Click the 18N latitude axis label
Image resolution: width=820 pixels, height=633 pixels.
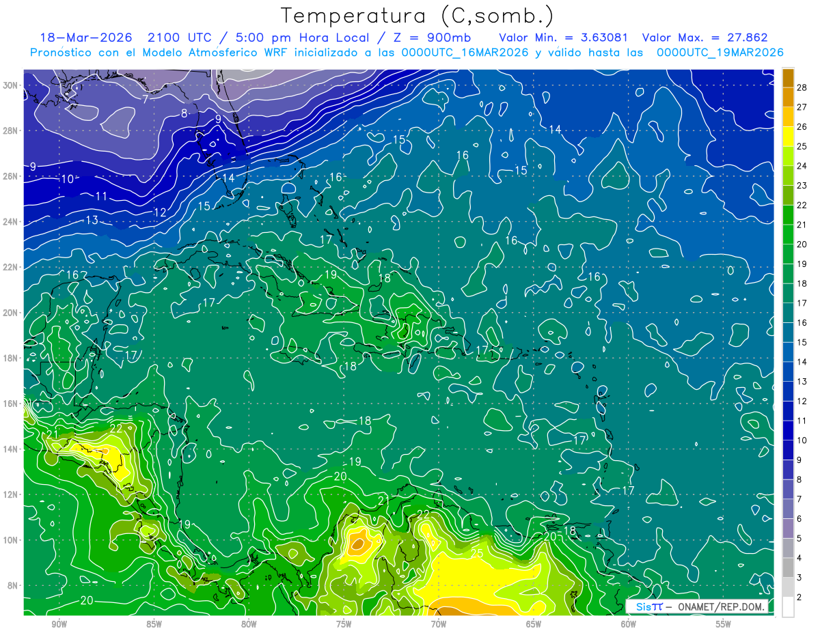[12, 358]
